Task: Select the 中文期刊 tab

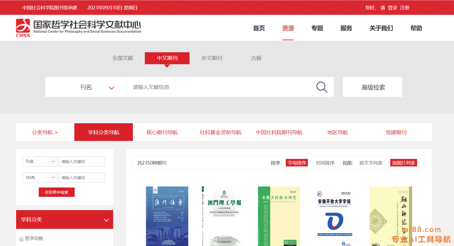Action: click(167, 58)
